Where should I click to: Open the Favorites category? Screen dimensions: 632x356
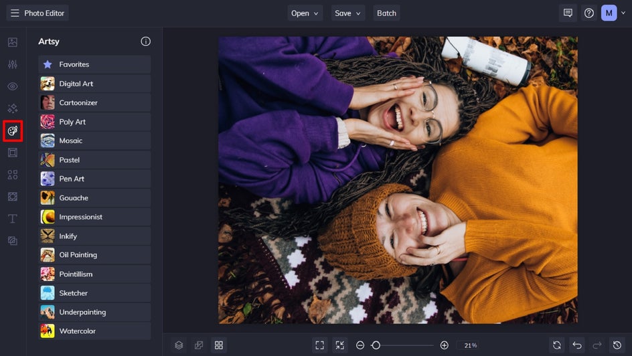coord(94,64)
